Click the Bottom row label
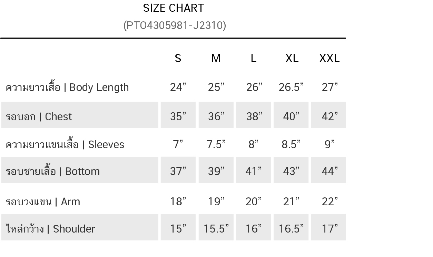 click(x=53, y=171)
